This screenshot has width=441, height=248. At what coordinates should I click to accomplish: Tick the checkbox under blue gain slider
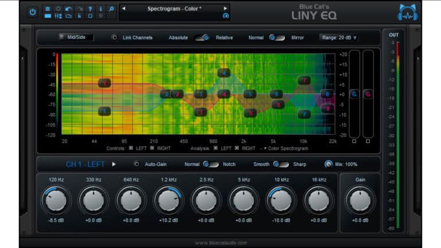354,141
